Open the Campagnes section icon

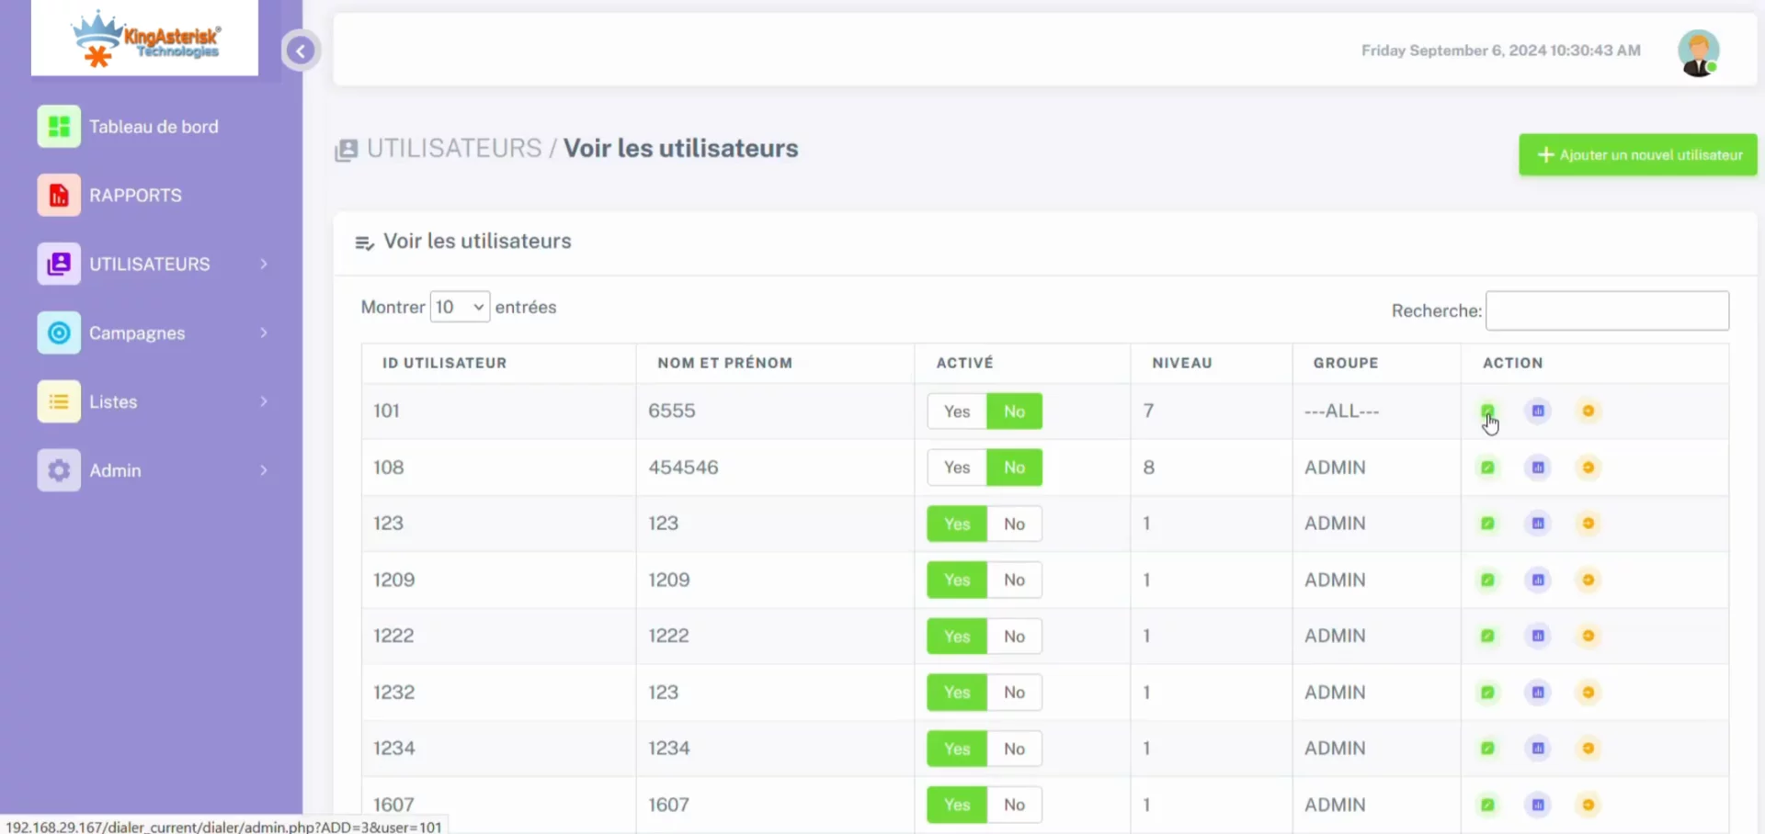(x=58, y=332)
